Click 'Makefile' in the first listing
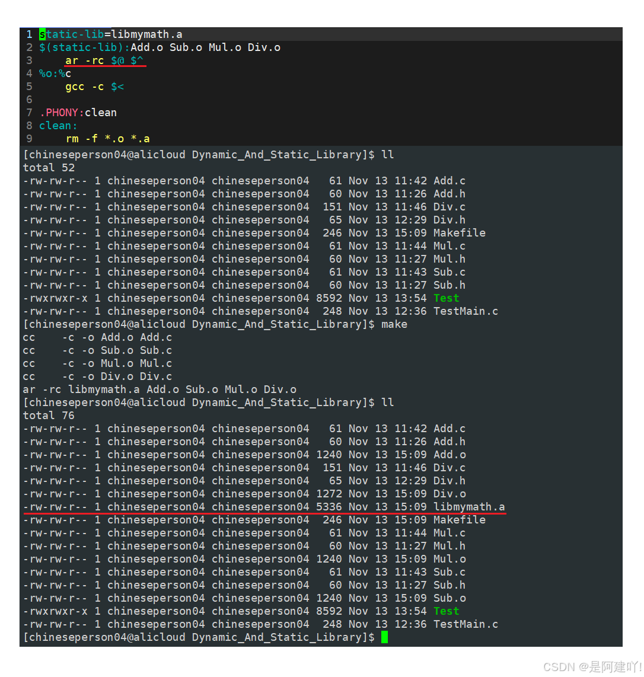Image resolution: width=644 pixels, height=677 pixels. point(460,233)
